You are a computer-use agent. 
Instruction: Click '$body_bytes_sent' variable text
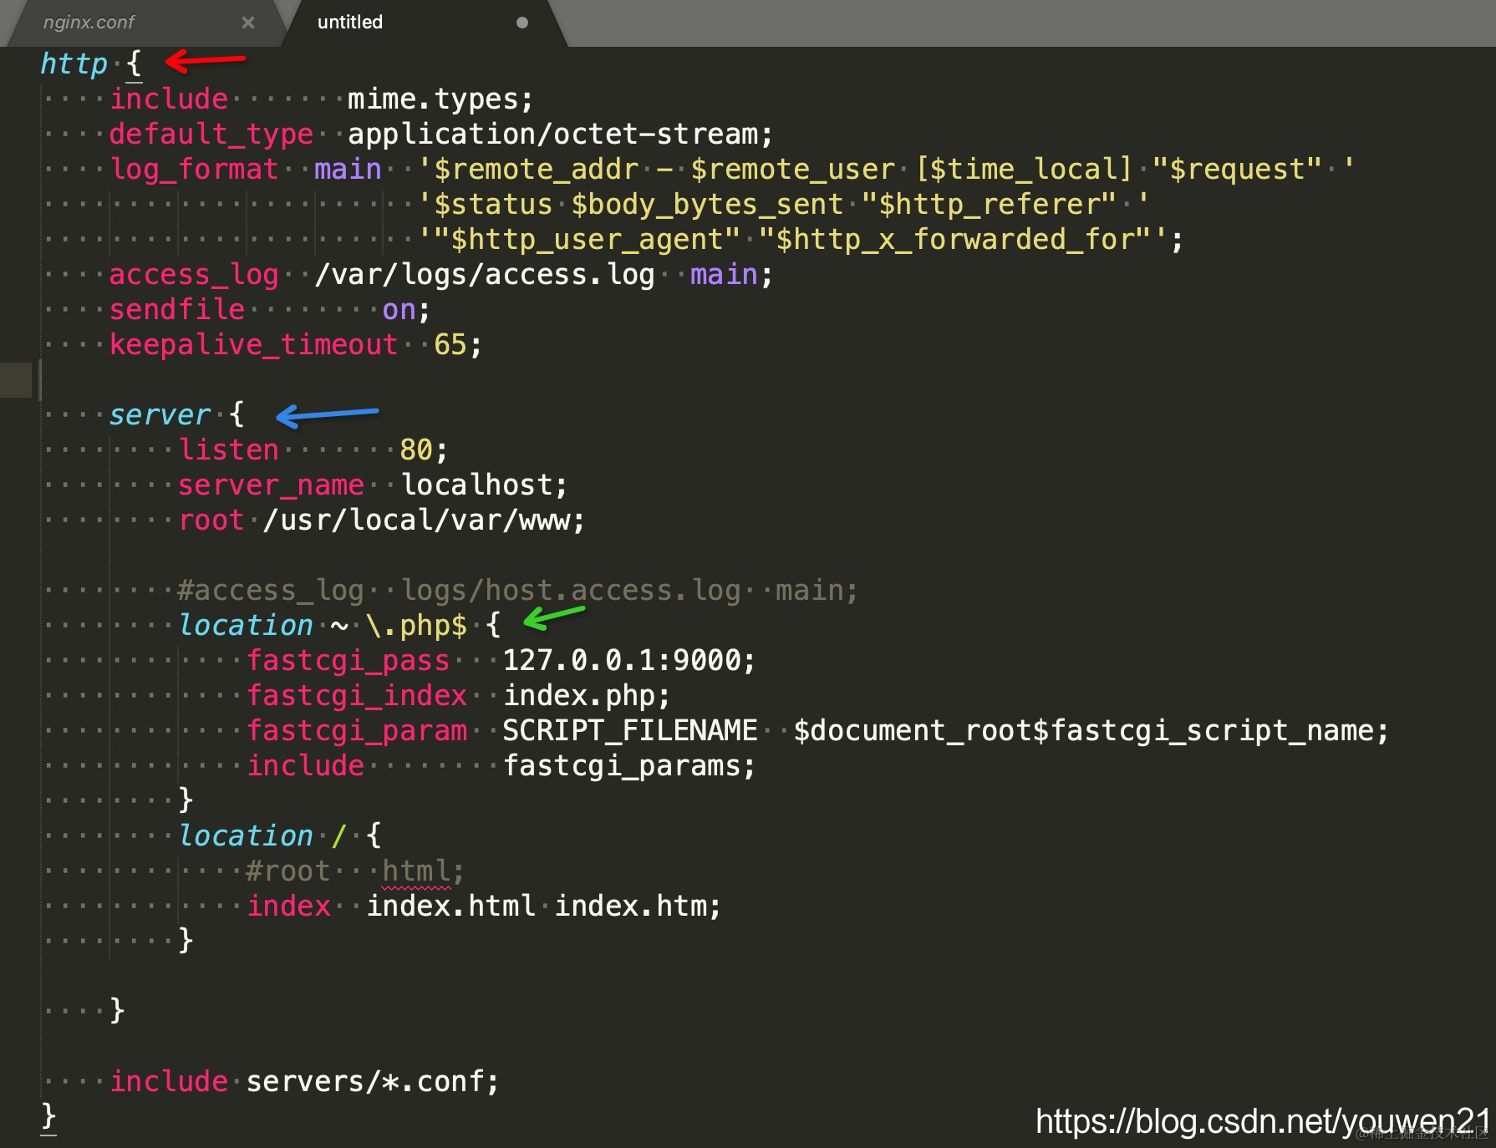pyautogui.click(x=707, y=205)
